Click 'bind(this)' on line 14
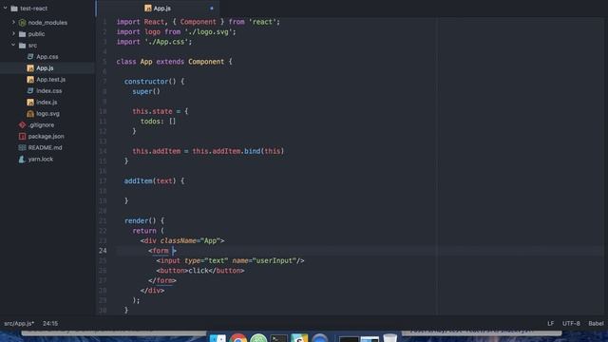The height and width of the screenshot is (342, 608). tap(264, 151)
